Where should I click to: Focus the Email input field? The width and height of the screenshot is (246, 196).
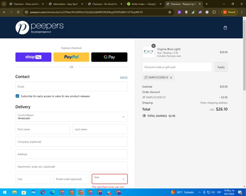[x=71, y=87]
